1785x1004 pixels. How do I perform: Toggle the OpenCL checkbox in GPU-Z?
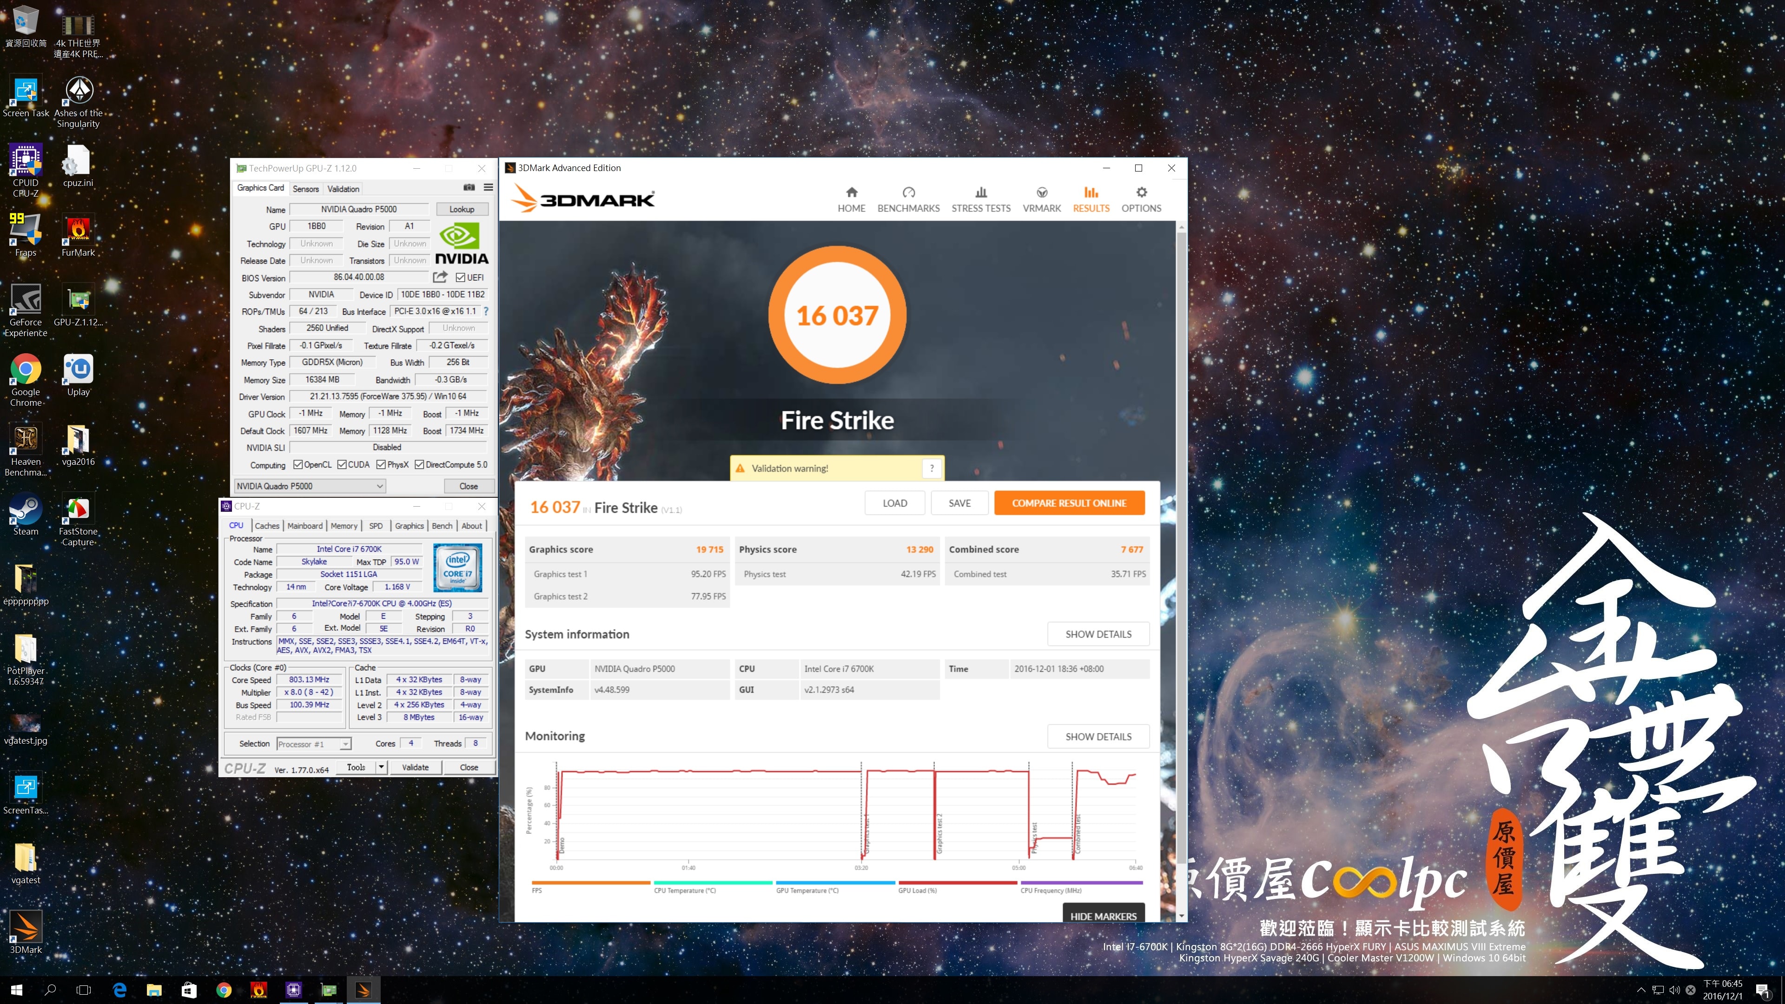tap(298, 464)
